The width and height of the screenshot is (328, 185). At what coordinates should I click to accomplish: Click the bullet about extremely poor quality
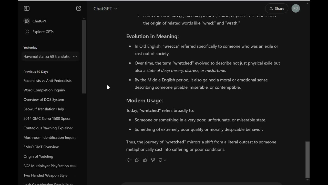pos(199,129)
